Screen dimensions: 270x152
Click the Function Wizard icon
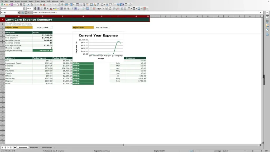click(x=23, y=13)
